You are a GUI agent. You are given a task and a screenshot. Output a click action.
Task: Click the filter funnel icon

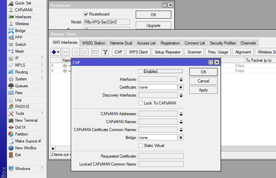coord(105,52)
